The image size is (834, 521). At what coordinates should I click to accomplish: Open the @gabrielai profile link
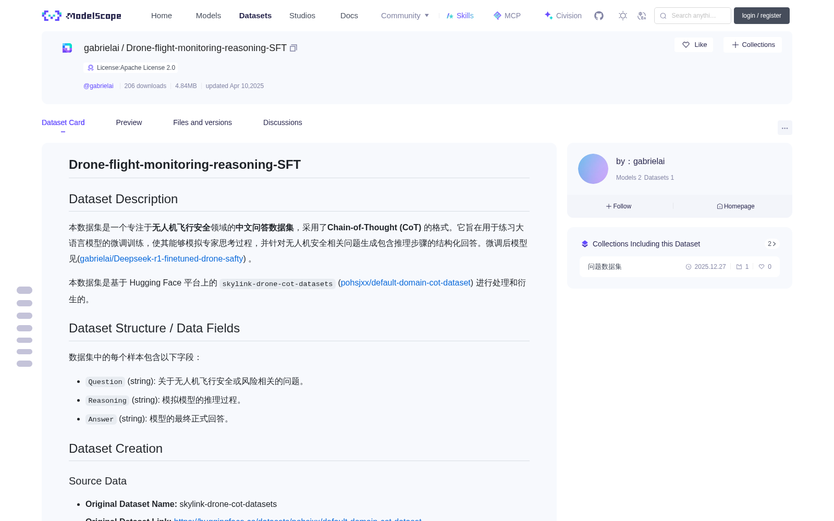coord(99,86)
